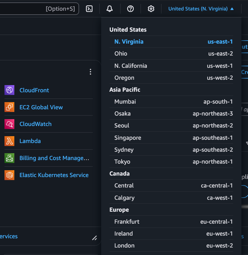Open the Lambda link
The image size is (248, 255).
pos(30,141)
